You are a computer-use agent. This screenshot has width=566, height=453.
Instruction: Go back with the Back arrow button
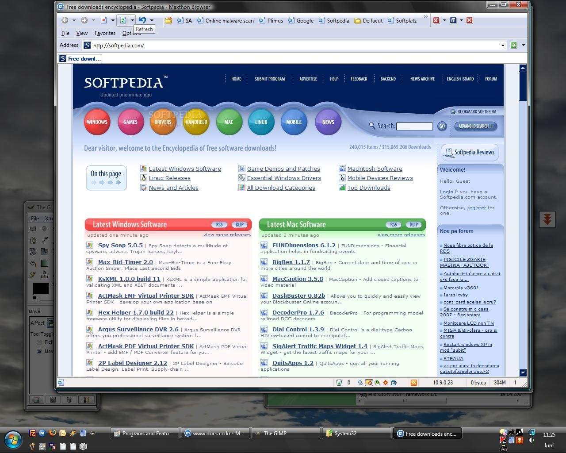pyautogui.click(x=65, y=20)
